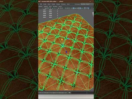Open the viewport Show menu

coord(50,7)
